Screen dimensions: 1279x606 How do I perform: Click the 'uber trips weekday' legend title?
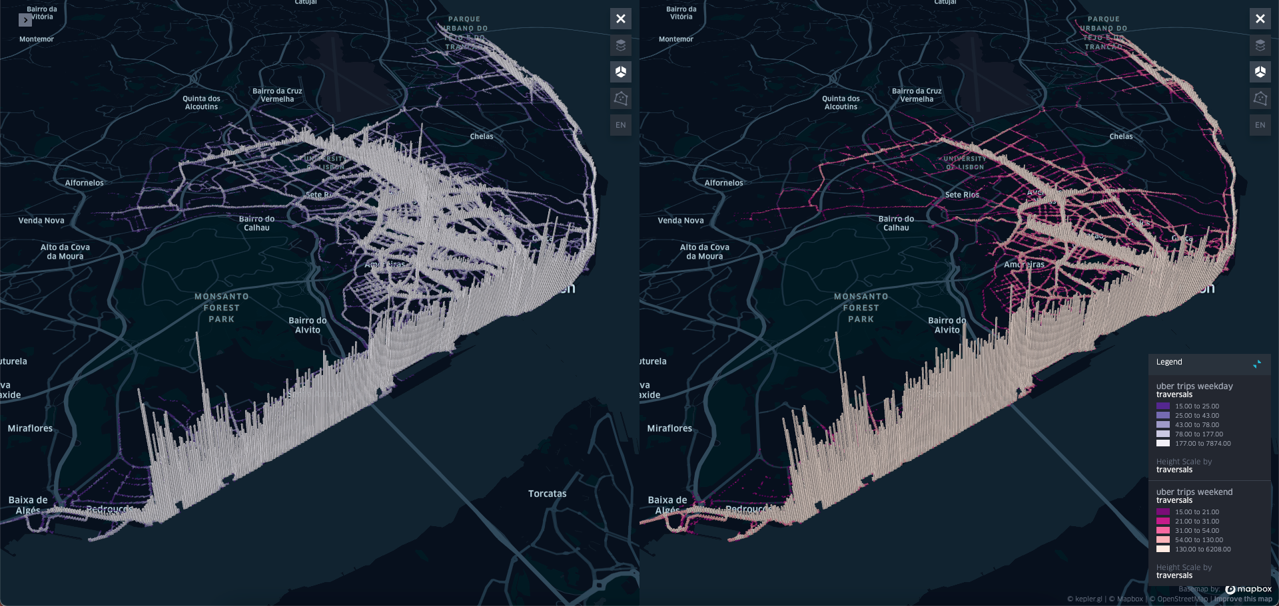1194,386
